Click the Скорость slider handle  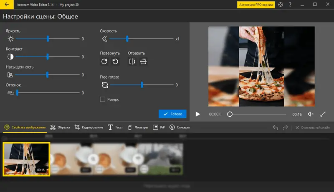127,38
